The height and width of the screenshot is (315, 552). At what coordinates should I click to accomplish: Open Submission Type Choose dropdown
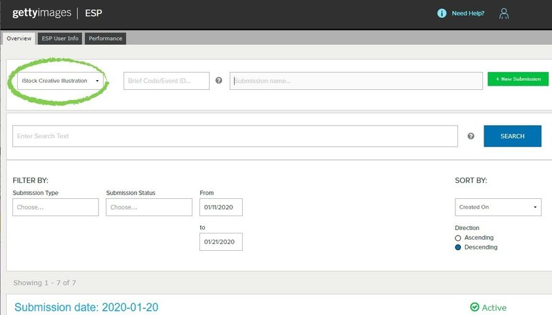pyautogui.click(x=56, y=207)
